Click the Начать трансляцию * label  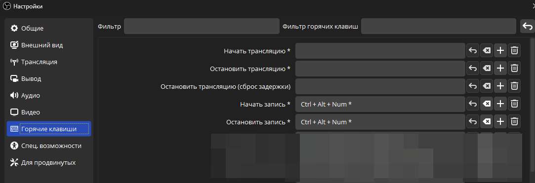point(257,51)
